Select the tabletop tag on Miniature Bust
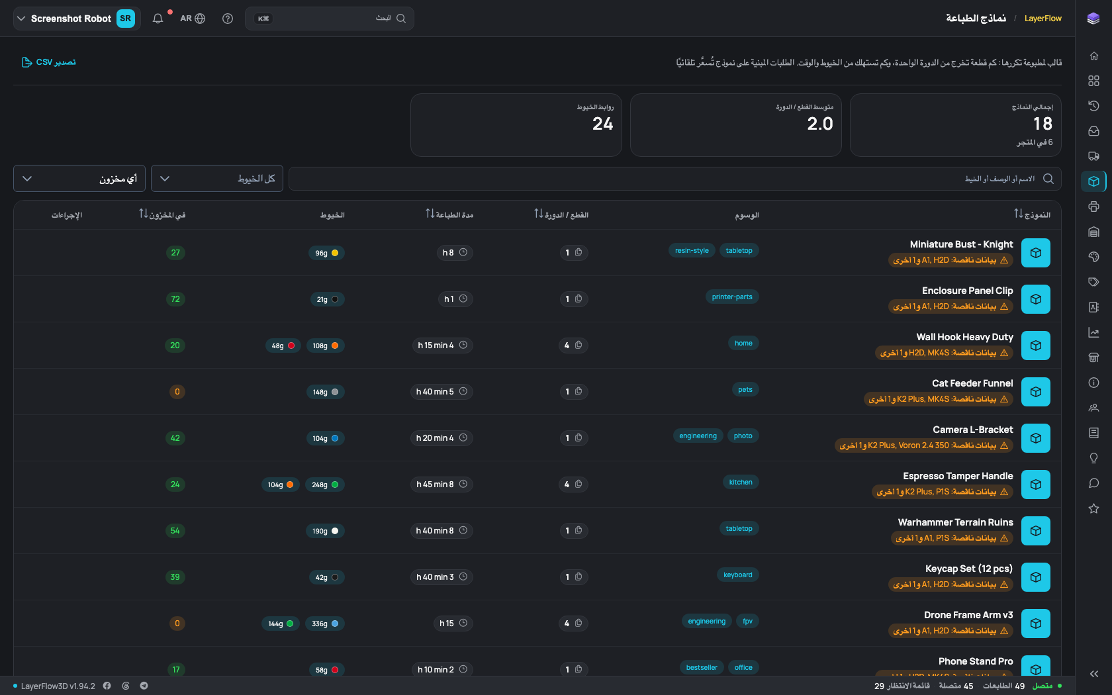 (x=739, y=250)
